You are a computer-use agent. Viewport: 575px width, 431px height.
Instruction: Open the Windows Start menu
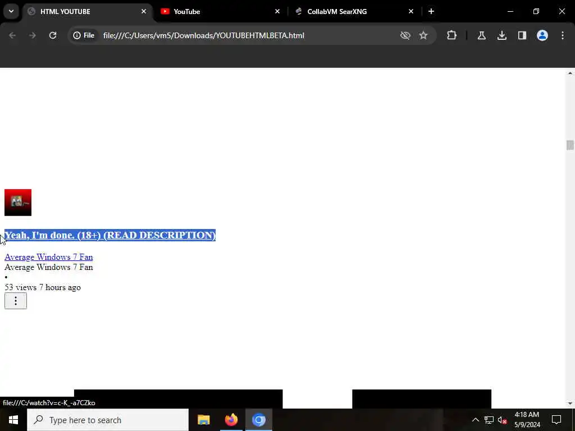pyautogui.click(x=13, y=420)
